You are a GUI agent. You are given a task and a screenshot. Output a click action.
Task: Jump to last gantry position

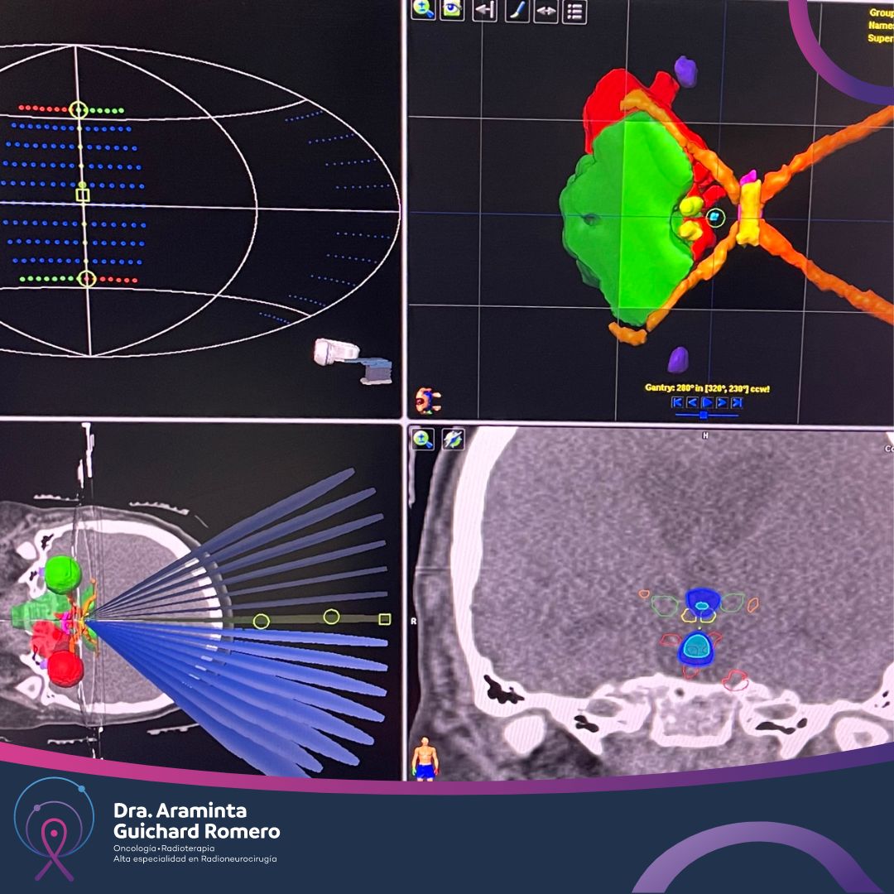(x=737, y=402)
